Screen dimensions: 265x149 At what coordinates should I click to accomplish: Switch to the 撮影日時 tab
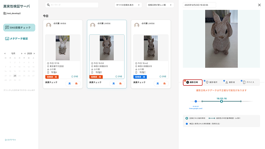pyautogui.click(x=193, y=83)
